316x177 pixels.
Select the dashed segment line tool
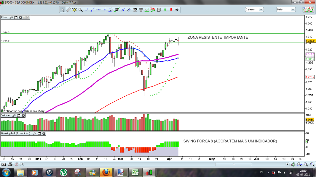123,10
